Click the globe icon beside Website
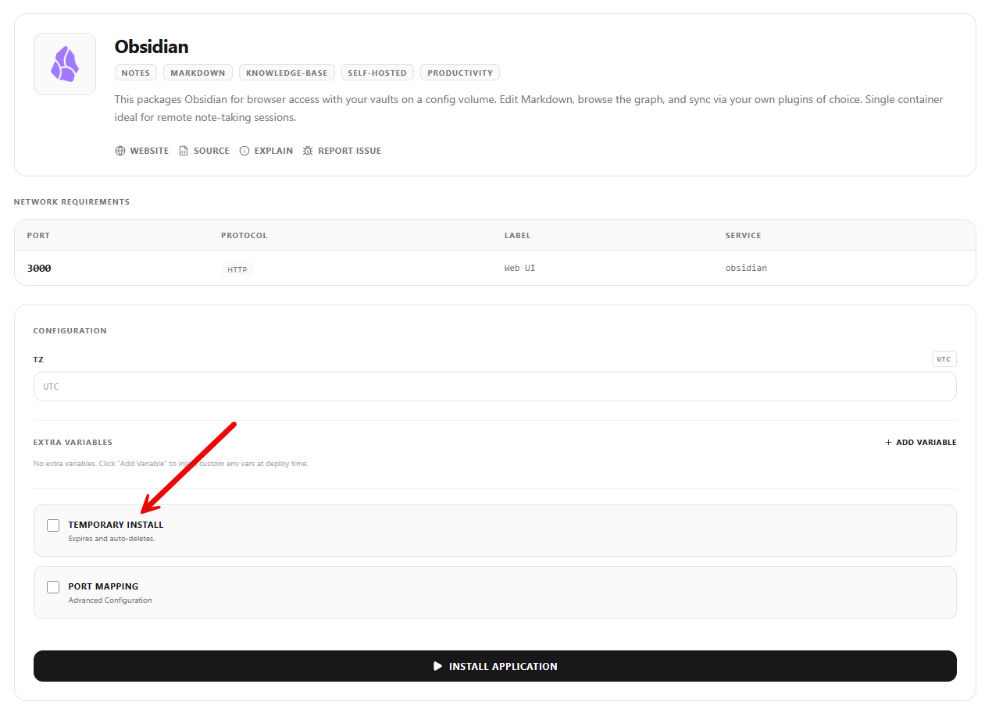Viewport: 985px width, 716px height. tap(120, 151)
